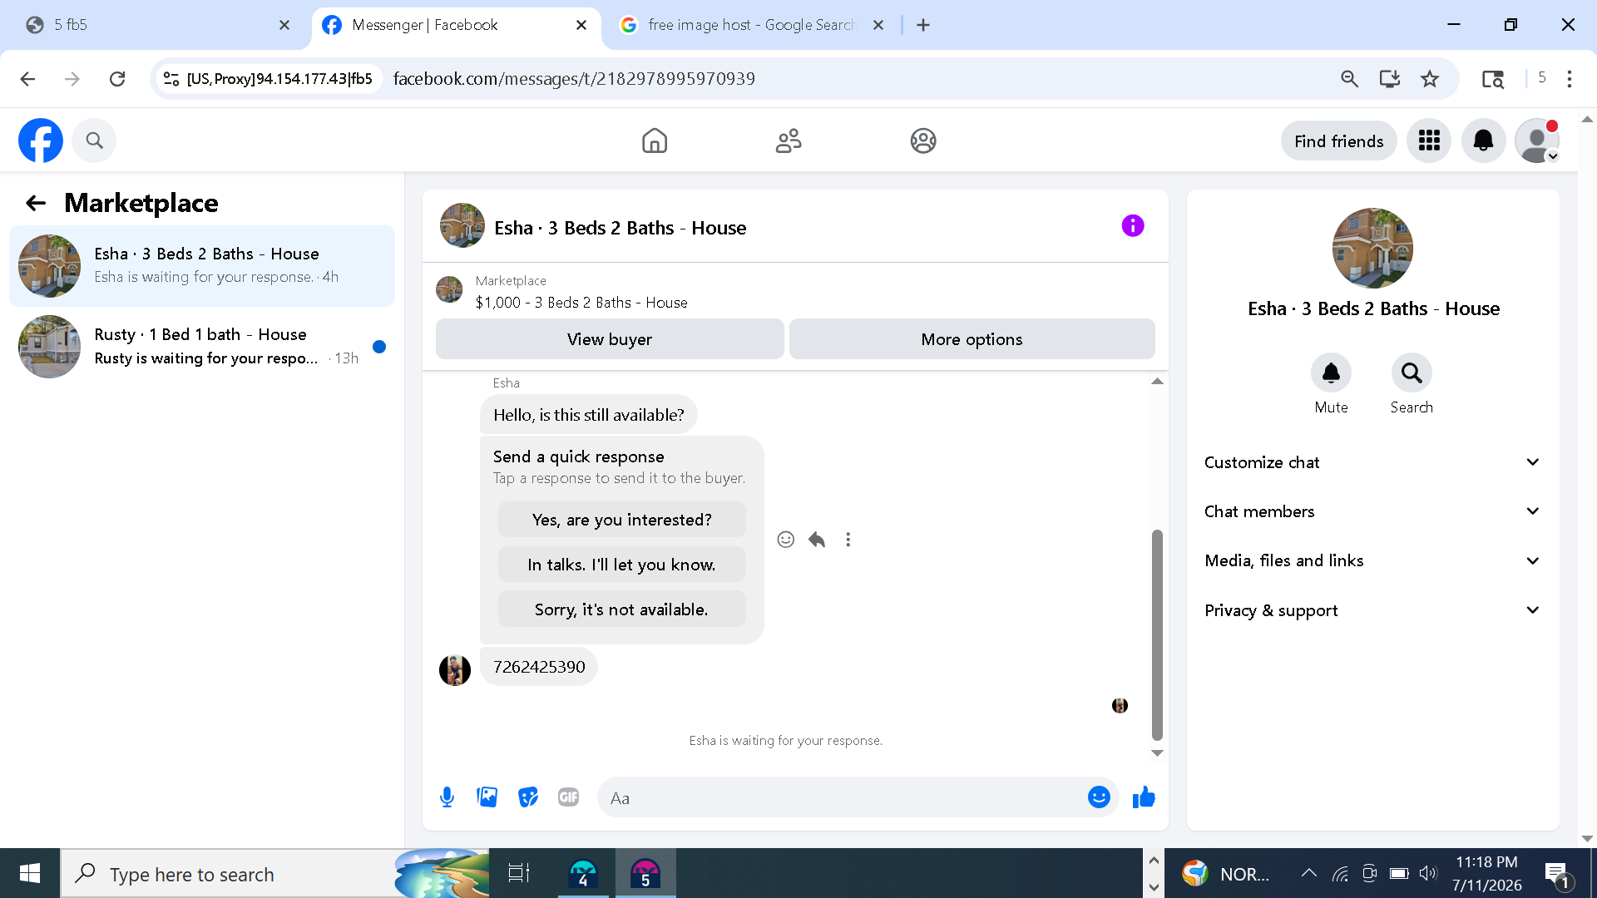Click the View buyer button
This screenshot has height=898, width=1597.
(x=610, y=339)
